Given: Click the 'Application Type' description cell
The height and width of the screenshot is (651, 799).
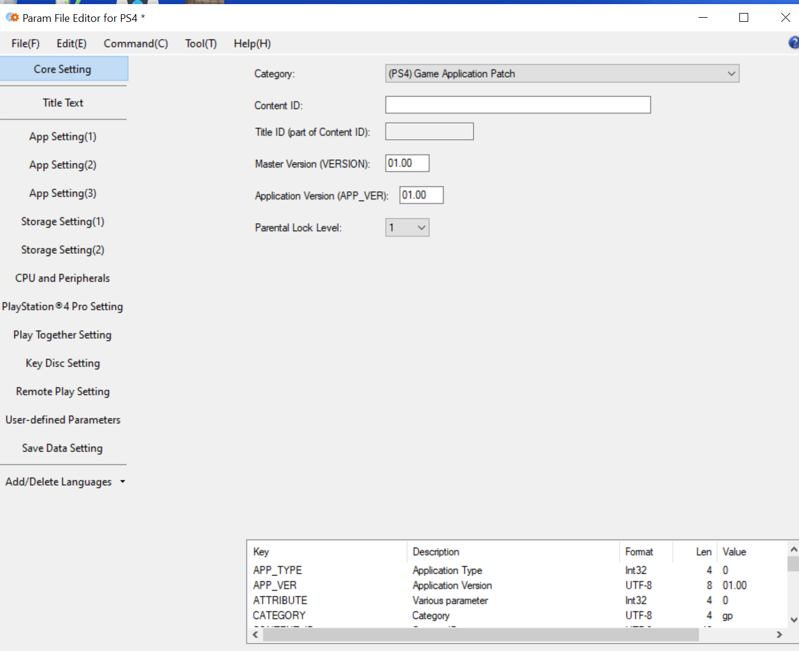Looking at the screenshot, I should pos(447,570).
